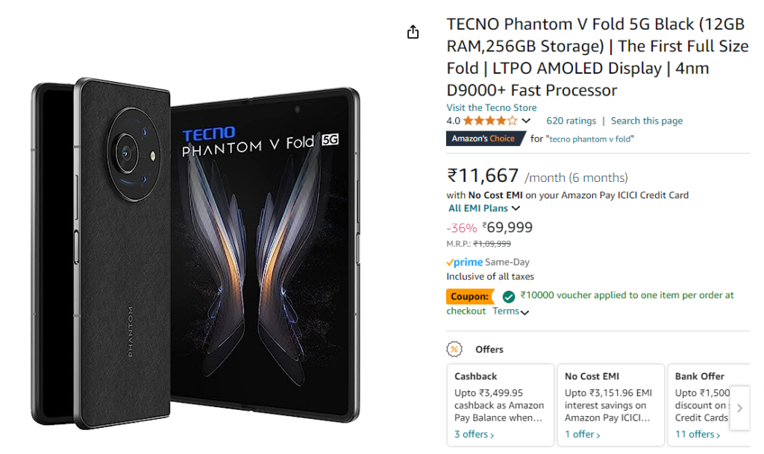Click the share icon above product image
Viewport: 764px width, 454px height.
413,32
